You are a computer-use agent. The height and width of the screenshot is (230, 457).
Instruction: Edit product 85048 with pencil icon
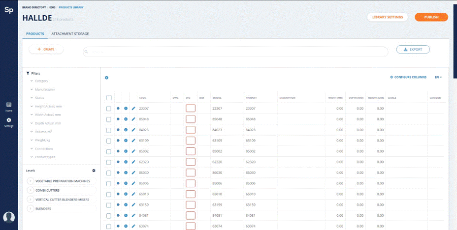(x=133, y=119)
